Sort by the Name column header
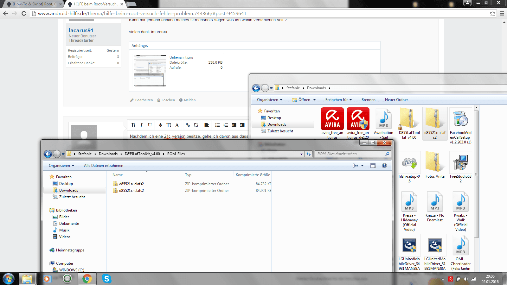Screen dimensions: 507x285 coord(118,175)
